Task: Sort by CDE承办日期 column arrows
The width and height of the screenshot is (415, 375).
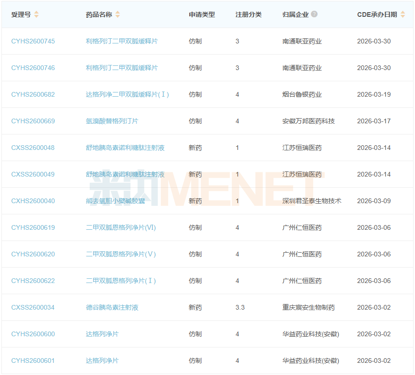Action: pyautogui.click(x=402, y=14)
